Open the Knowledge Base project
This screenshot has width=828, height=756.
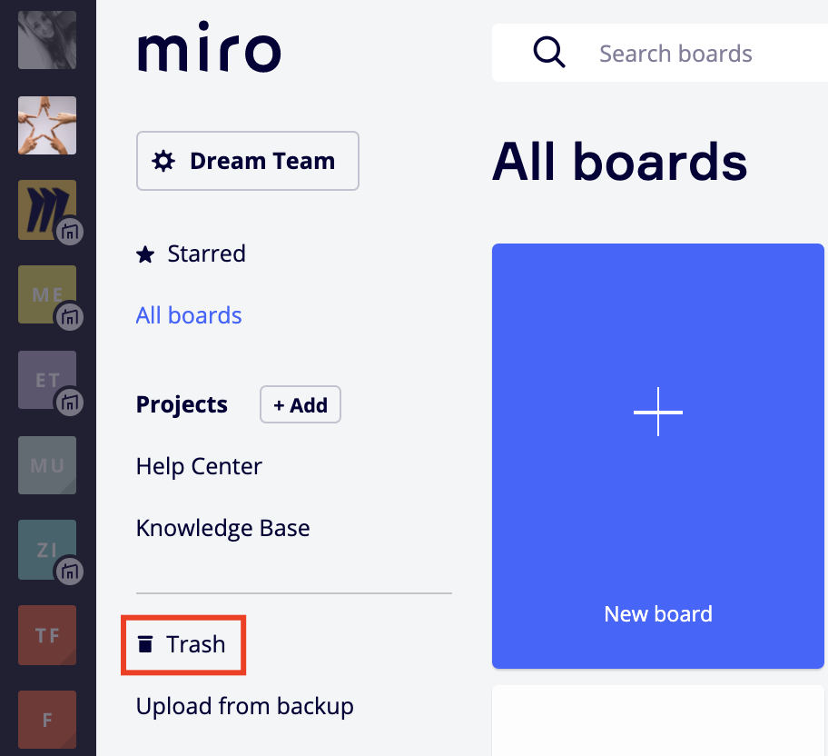click(x=222, y=528)
